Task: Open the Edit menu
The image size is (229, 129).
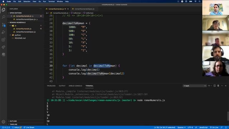Action: [20, 1]
